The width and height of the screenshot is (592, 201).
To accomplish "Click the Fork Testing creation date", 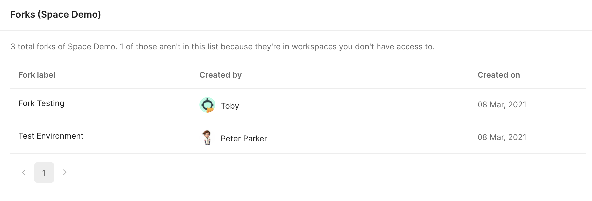I will pyautogui.click(x=502, y=105).
